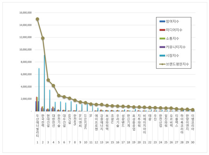
Task: Click the line marker for 대한전선
Action: coord(53,86)
